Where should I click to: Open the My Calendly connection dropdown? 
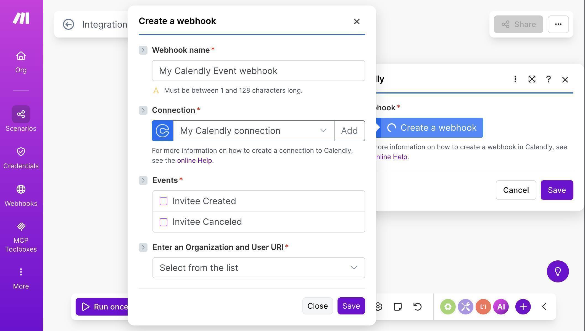(x=323, y=130)
